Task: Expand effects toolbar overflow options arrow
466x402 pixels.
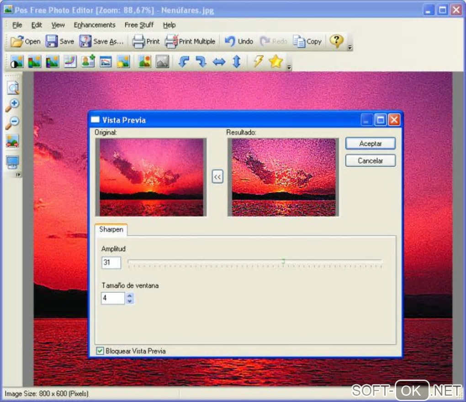Action: [x=289, y=68]
